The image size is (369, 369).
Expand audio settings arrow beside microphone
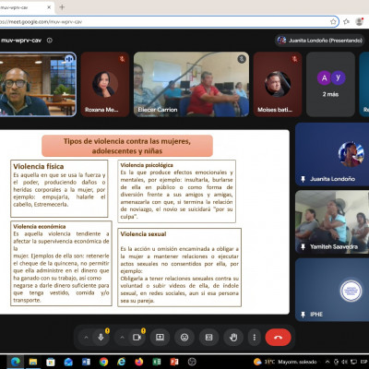(86, 338)
